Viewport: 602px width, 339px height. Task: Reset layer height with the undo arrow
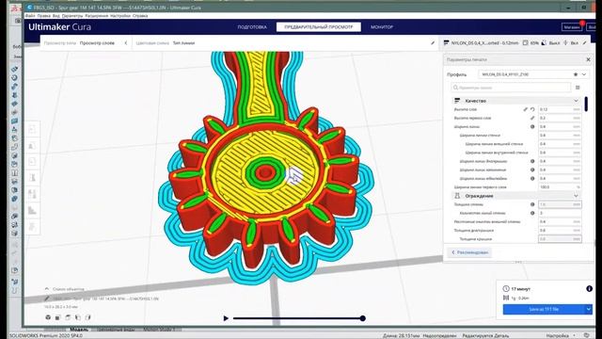tap(532, 109)
